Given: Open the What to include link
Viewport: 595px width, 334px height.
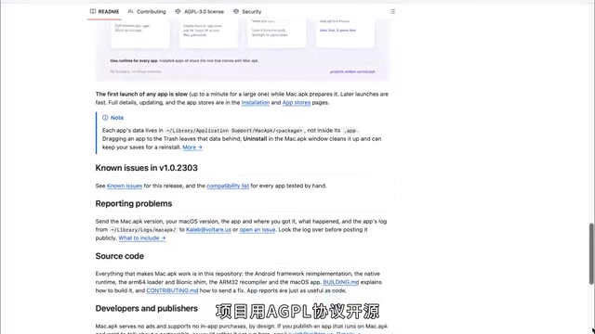Looking at the screenshot, I should pos(142,238).
